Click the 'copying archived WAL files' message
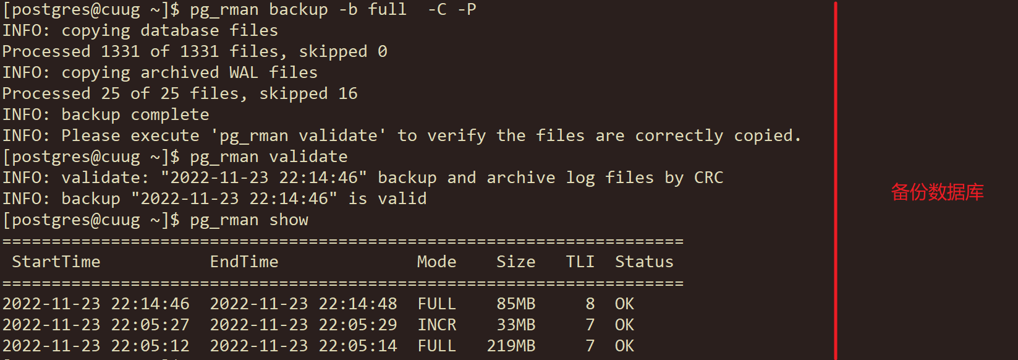This screenshot has width=1018, height=360. pos(190,73)
